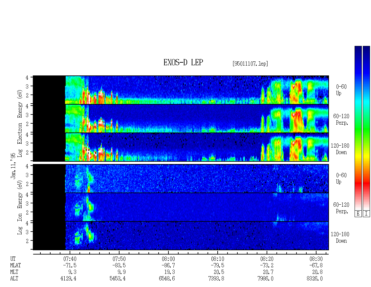This screenshot has height=287, width=371.
Task: Select the file name [95011107.lep]
Action: coord(250,64)
